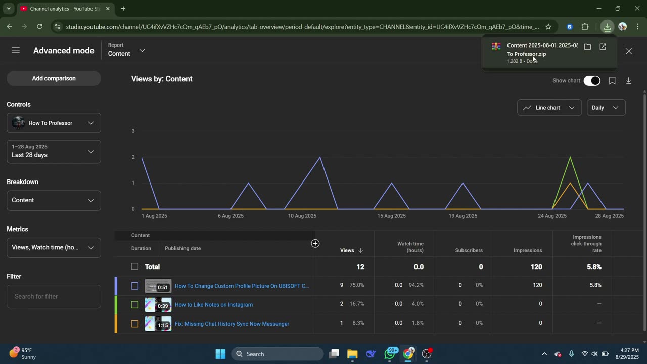Open Chrome three-dot menu

[x=637, y=27]
